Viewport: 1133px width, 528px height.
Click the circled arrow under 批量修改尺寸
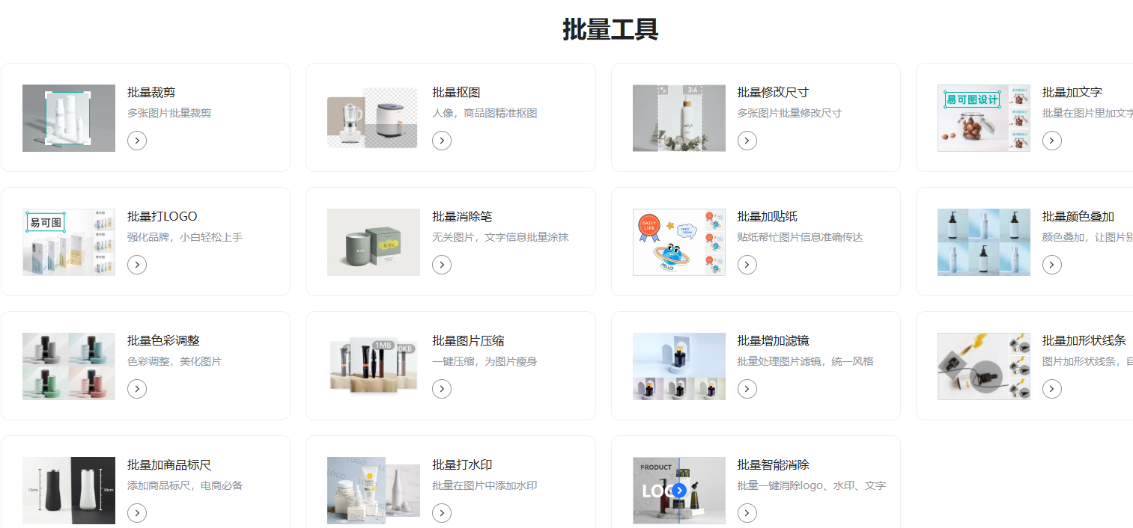[x=747, y=141]
